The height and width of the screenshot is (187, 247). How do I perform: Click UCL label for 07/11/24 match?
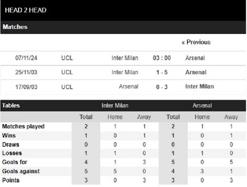coord(67,58)
